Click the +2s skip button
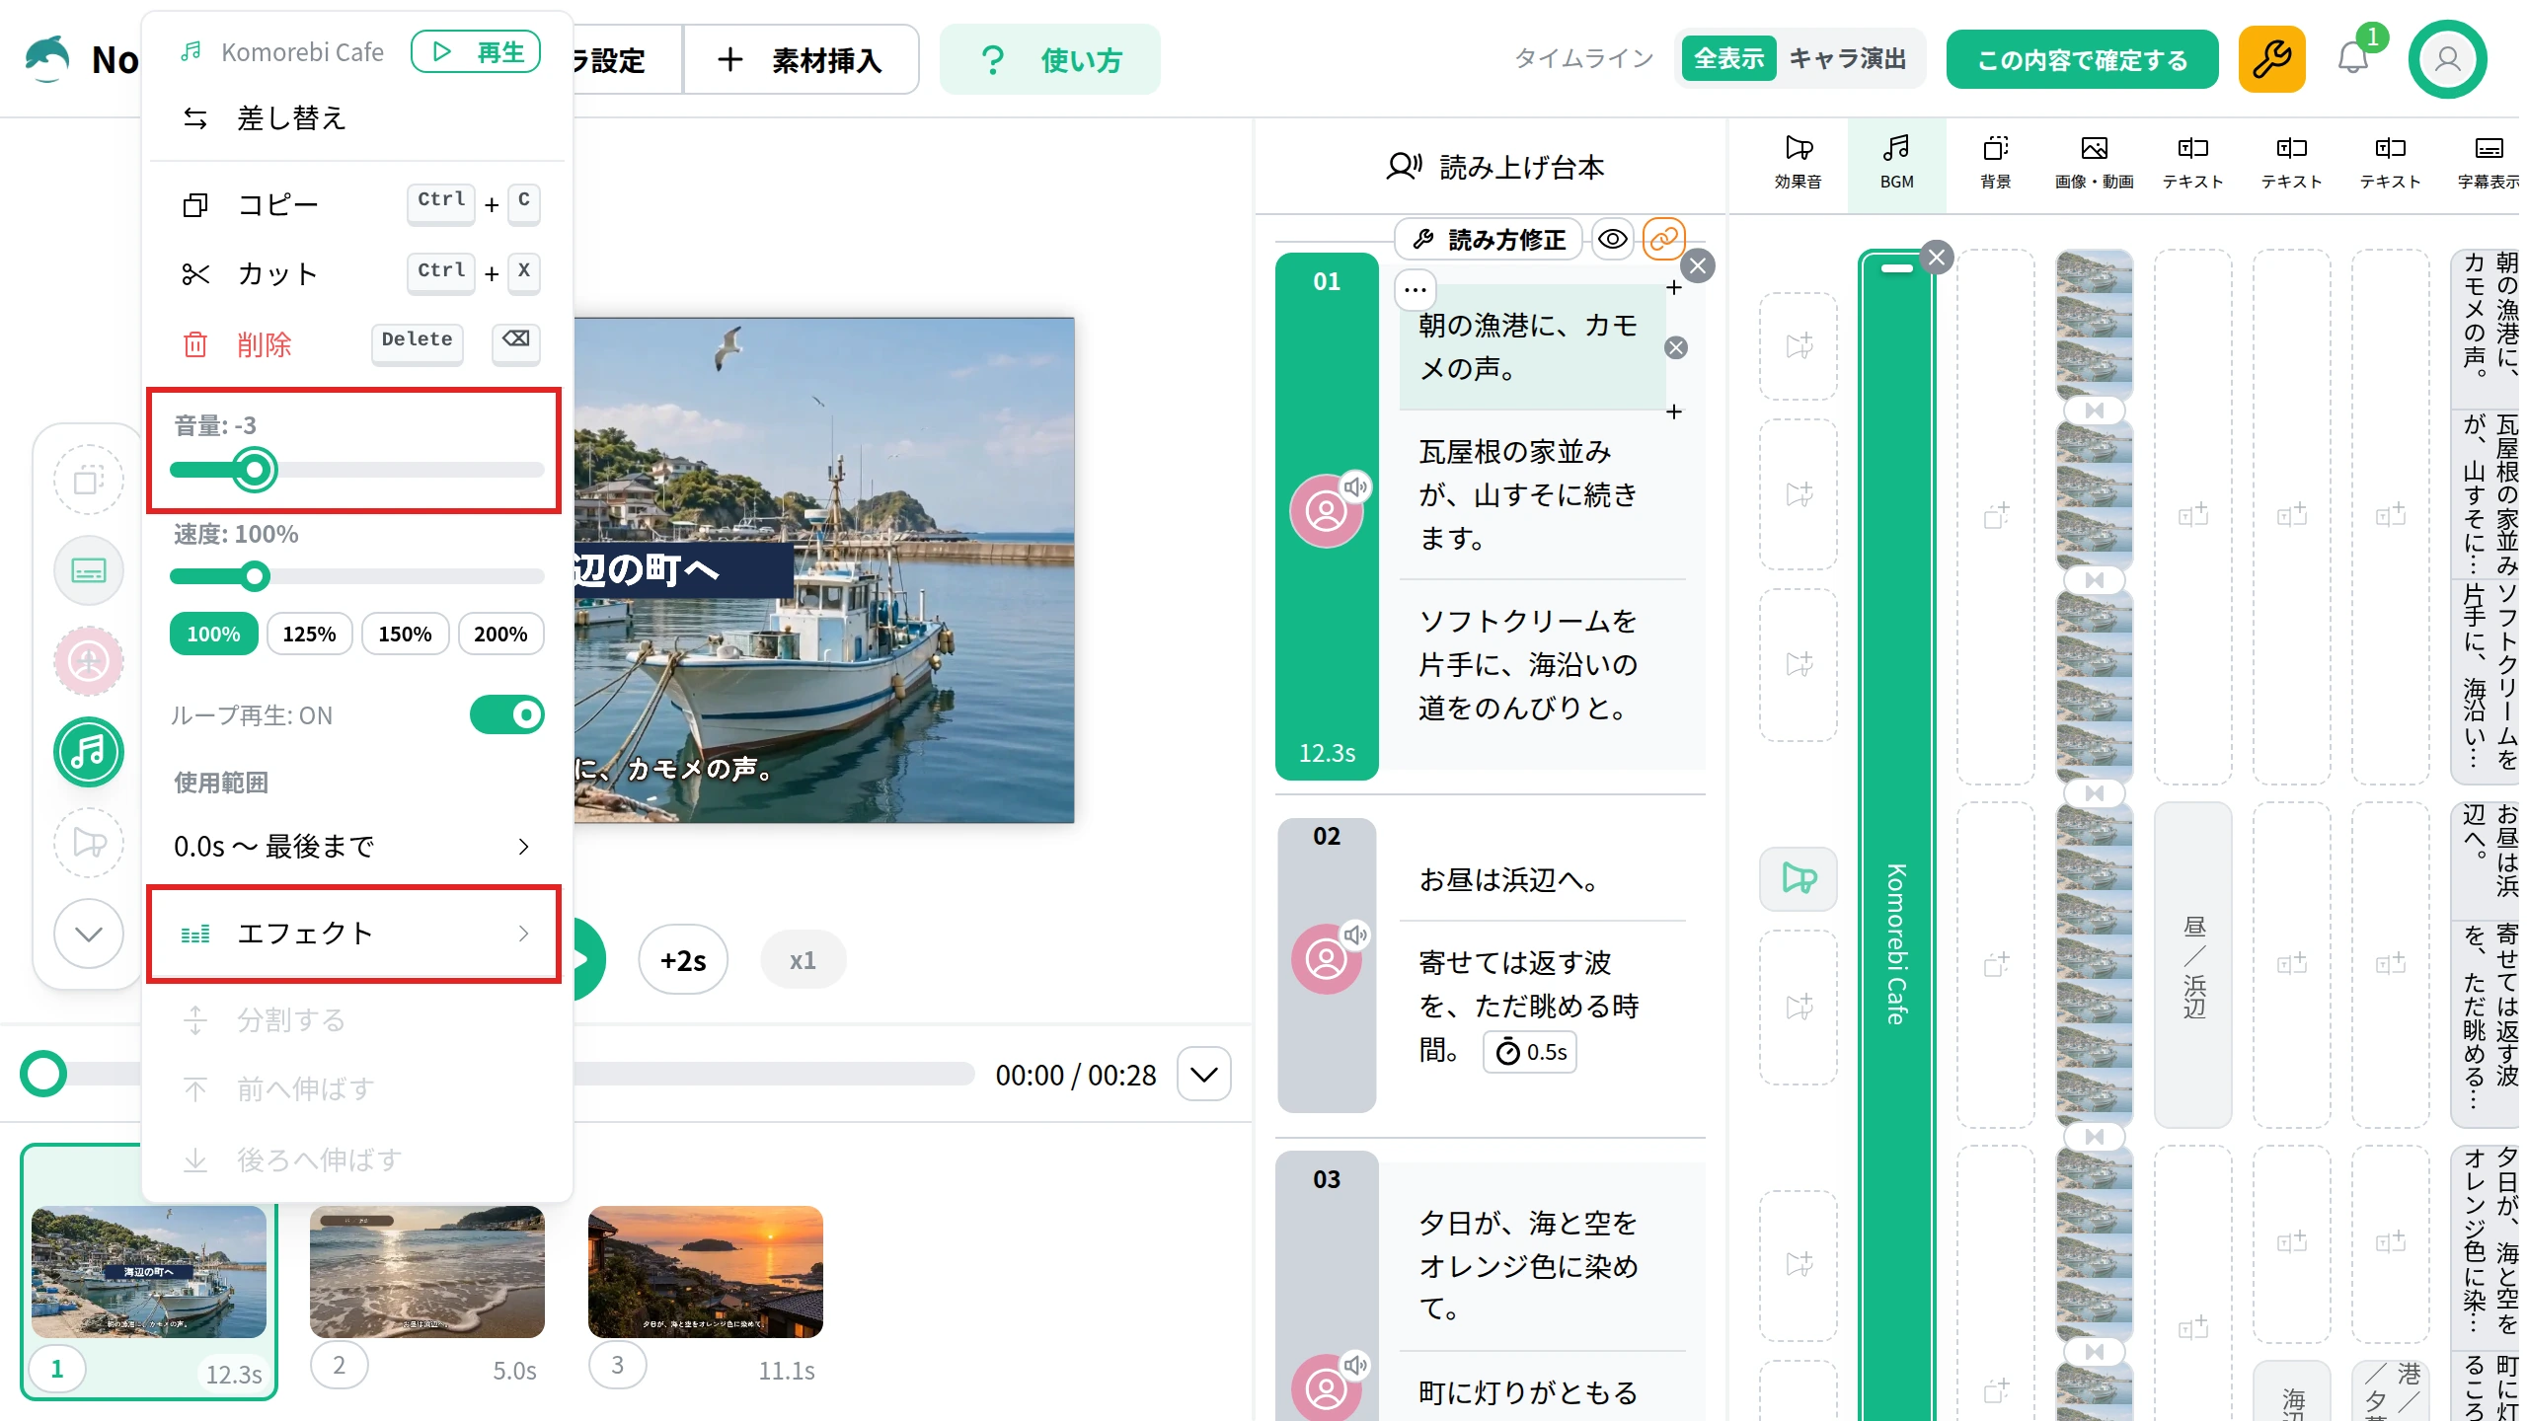 682,960
